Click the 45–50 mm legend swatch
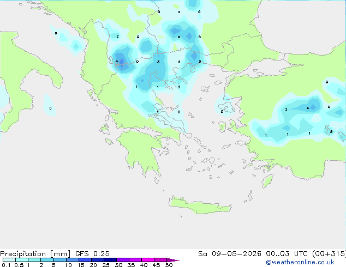The image size is (346, 267). coord(160,260)
